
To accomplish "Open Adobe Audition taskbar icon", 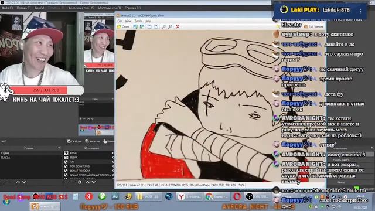I will click(x=115, y=197).
